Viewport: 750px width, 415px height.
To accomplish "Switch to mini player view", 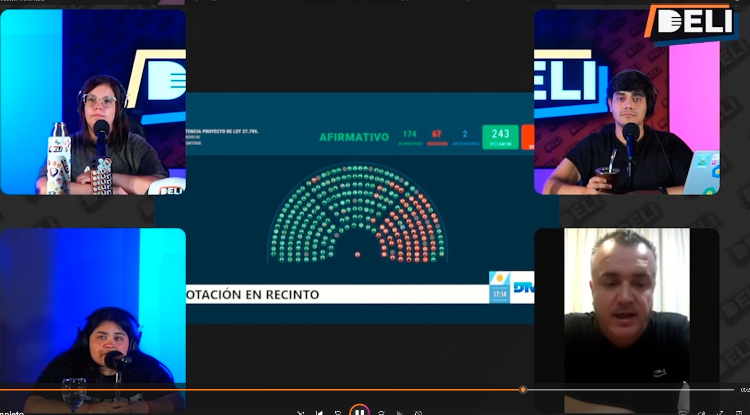I will tap(739, 413).
